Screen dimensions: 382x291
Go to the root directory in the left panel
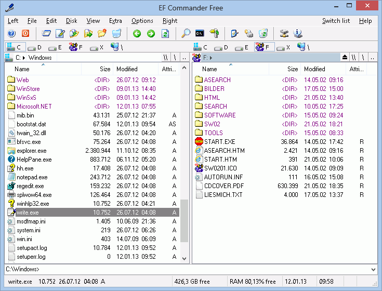click(x=175, y=58)
